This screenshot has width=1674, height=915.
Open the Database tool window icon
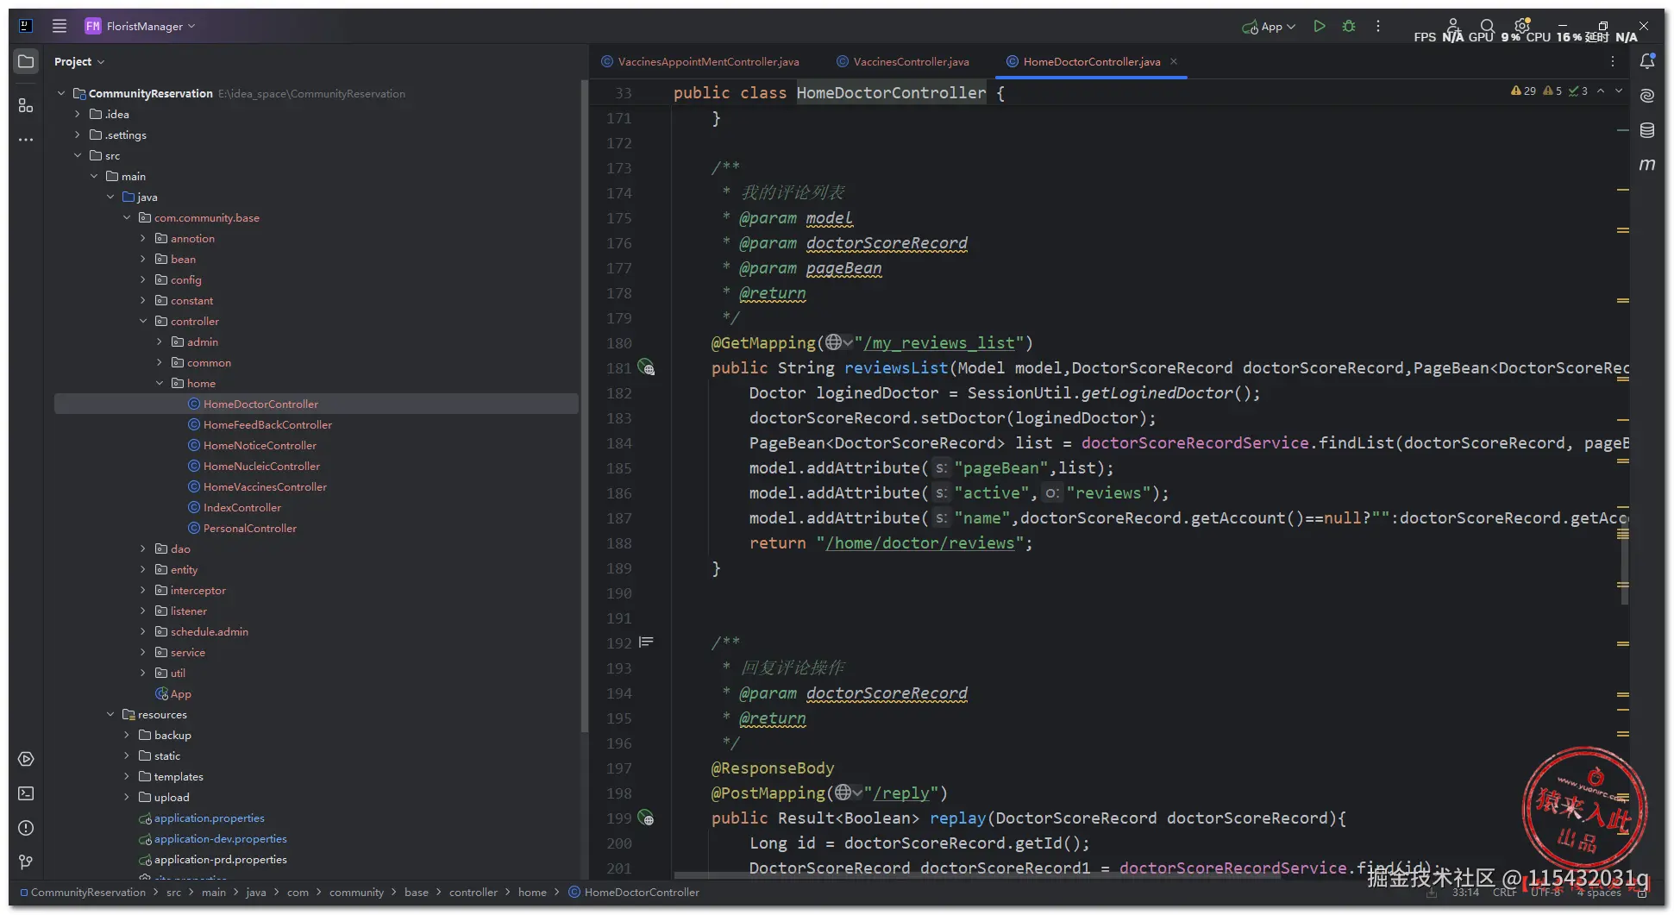(1647, 130)
